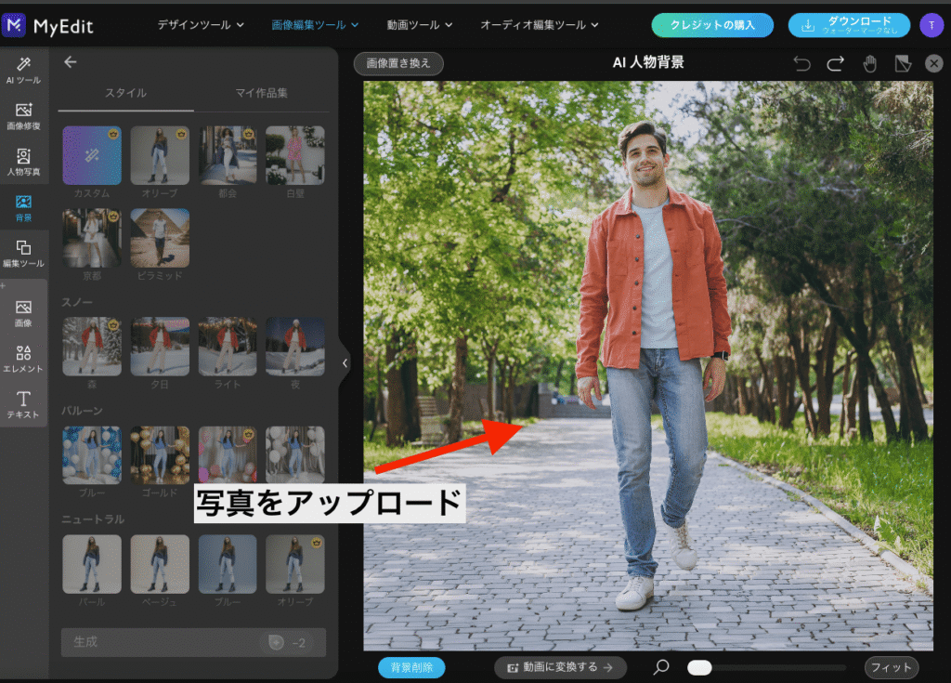Close the AI 人物背景 editor

pos(934,63)
